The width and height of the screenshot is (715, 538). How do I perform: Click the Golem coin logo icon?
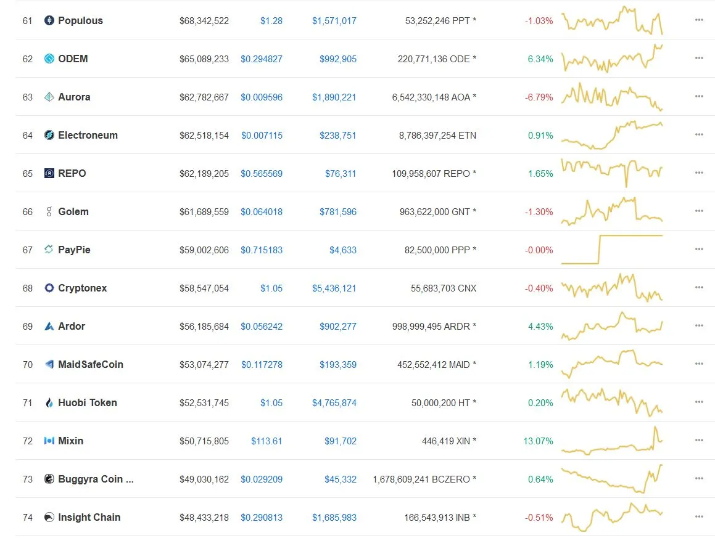tap(49, 212)
